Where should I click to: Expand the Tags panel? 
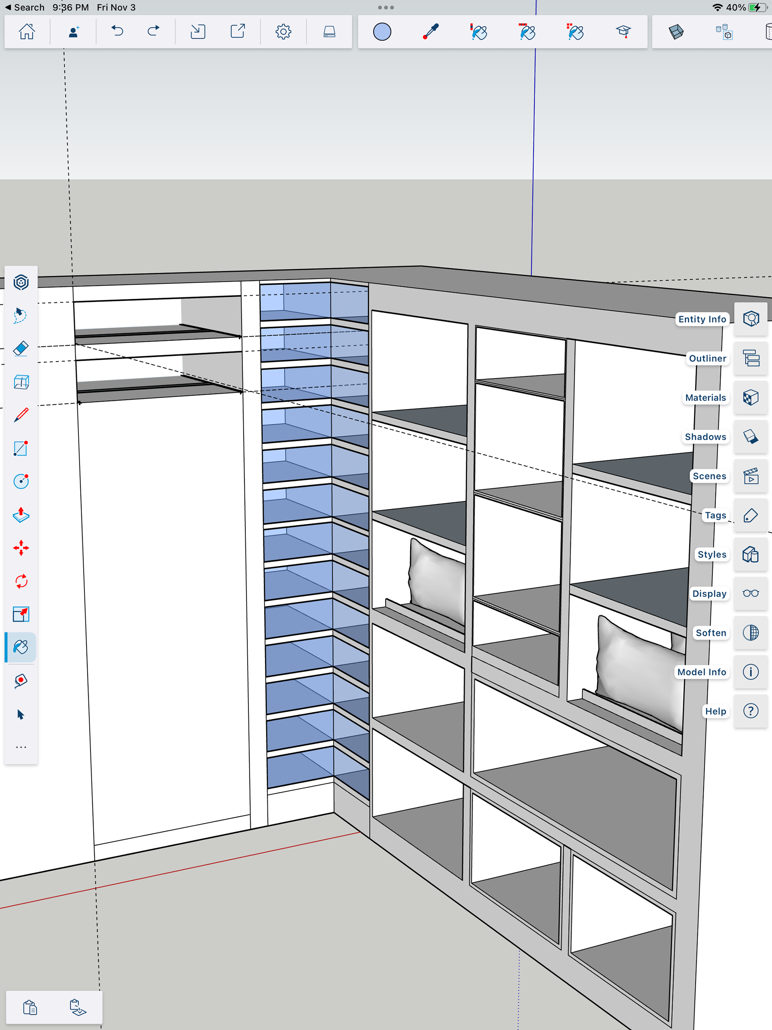[751, 515]
